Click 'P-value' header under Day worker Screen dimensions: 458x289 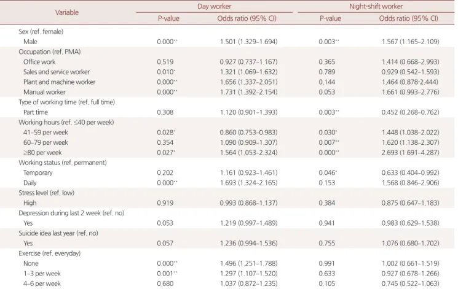tap(168, 18)
